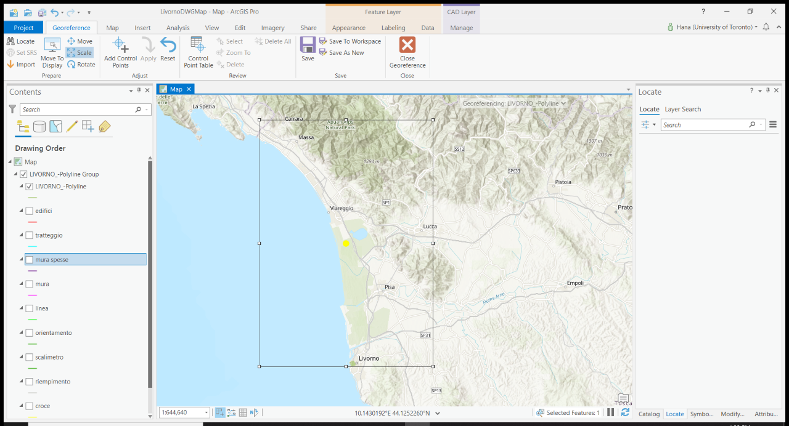Switch to the Catalog pane tab
The image size is (789, 426).
(x=649, y=414)
